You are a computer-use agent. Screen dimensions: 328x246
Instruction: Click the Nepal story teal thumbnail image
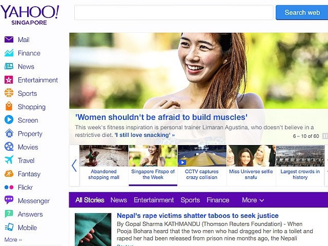coord(93,230)
